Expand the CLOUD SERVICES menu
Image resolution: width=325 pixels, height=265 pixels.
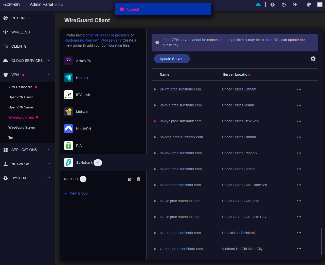(27, 61)
